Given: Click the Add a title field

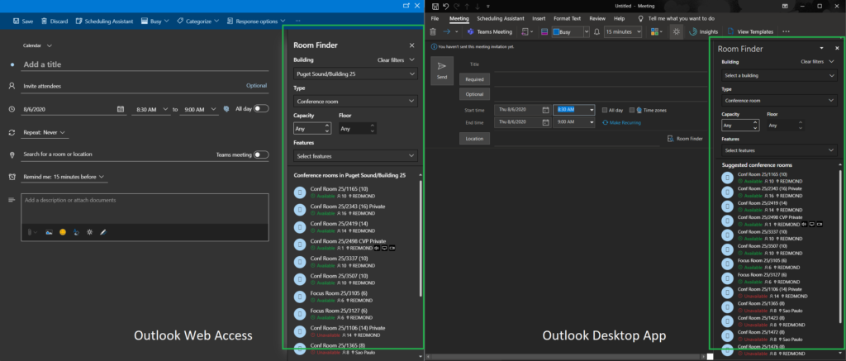Looking at the screenshot, I should pyautogui.click(x=145, y=64).
